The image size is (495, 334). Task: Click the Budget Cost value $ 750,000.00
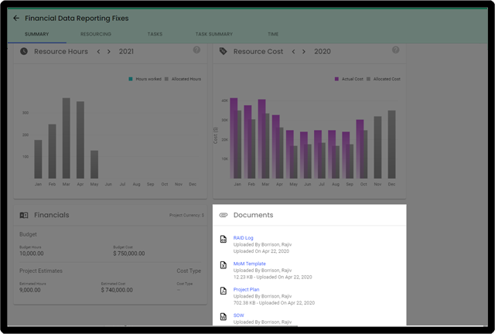click(x=129, y=254)
